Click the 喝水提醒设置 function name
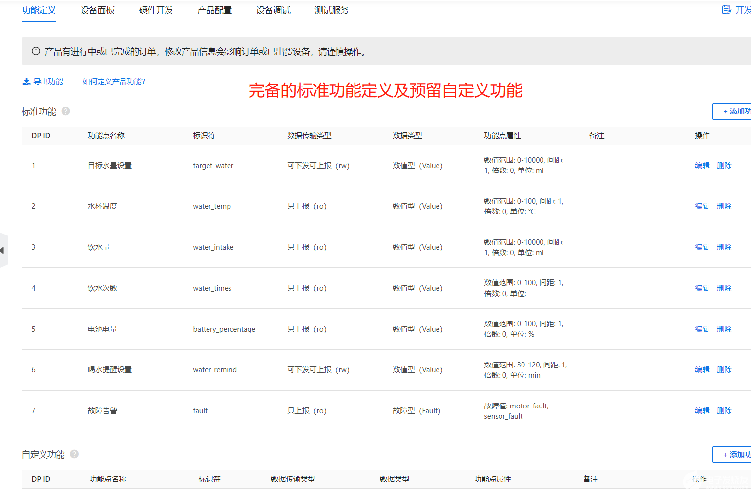 tap(110, 370)
